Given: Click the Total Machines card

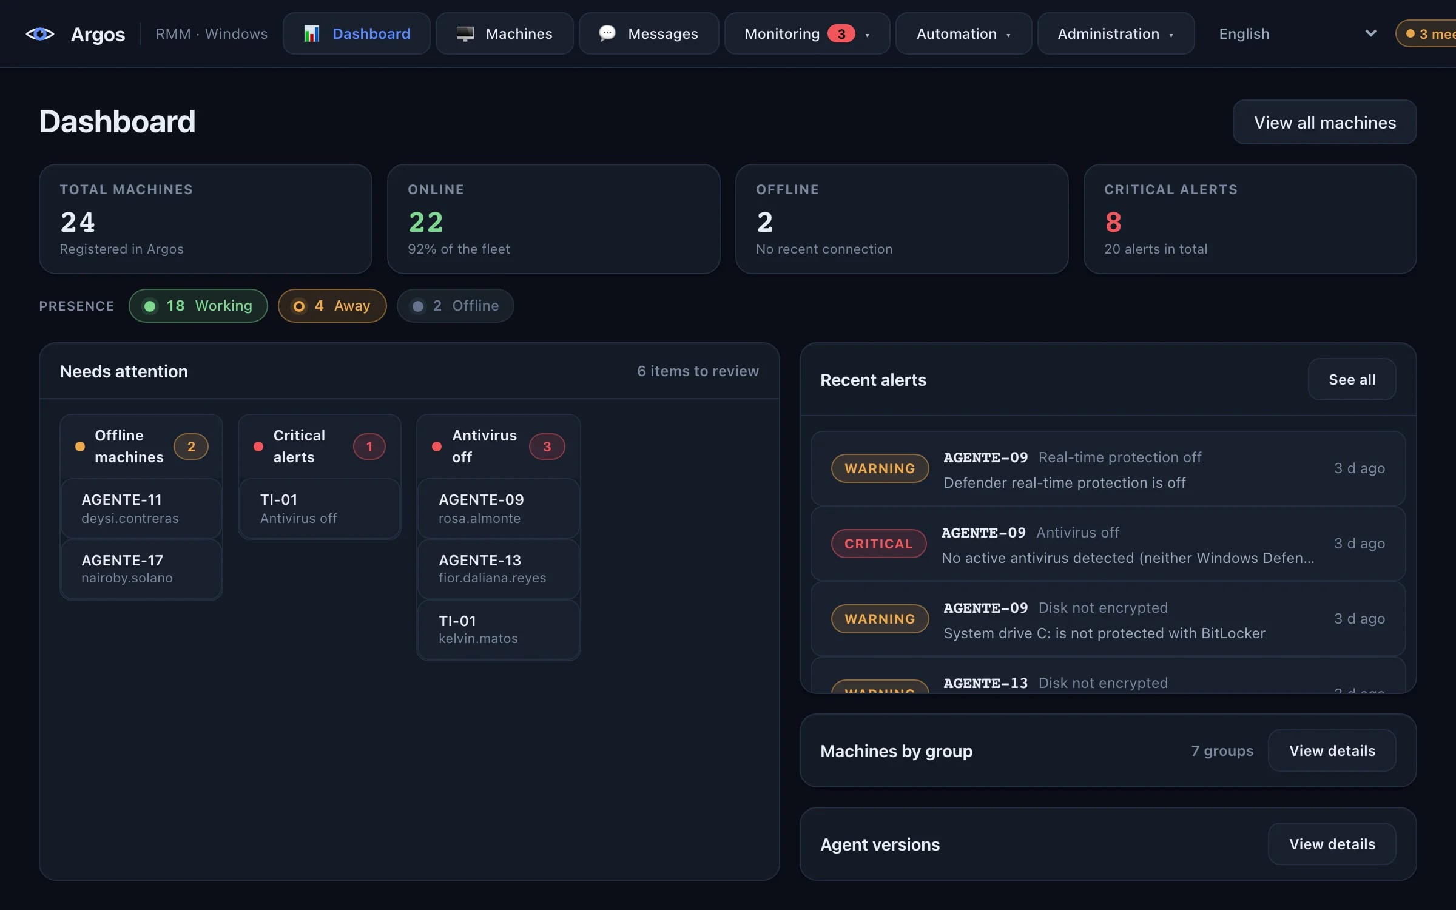Looking at the screenshot, I should 206,219.
